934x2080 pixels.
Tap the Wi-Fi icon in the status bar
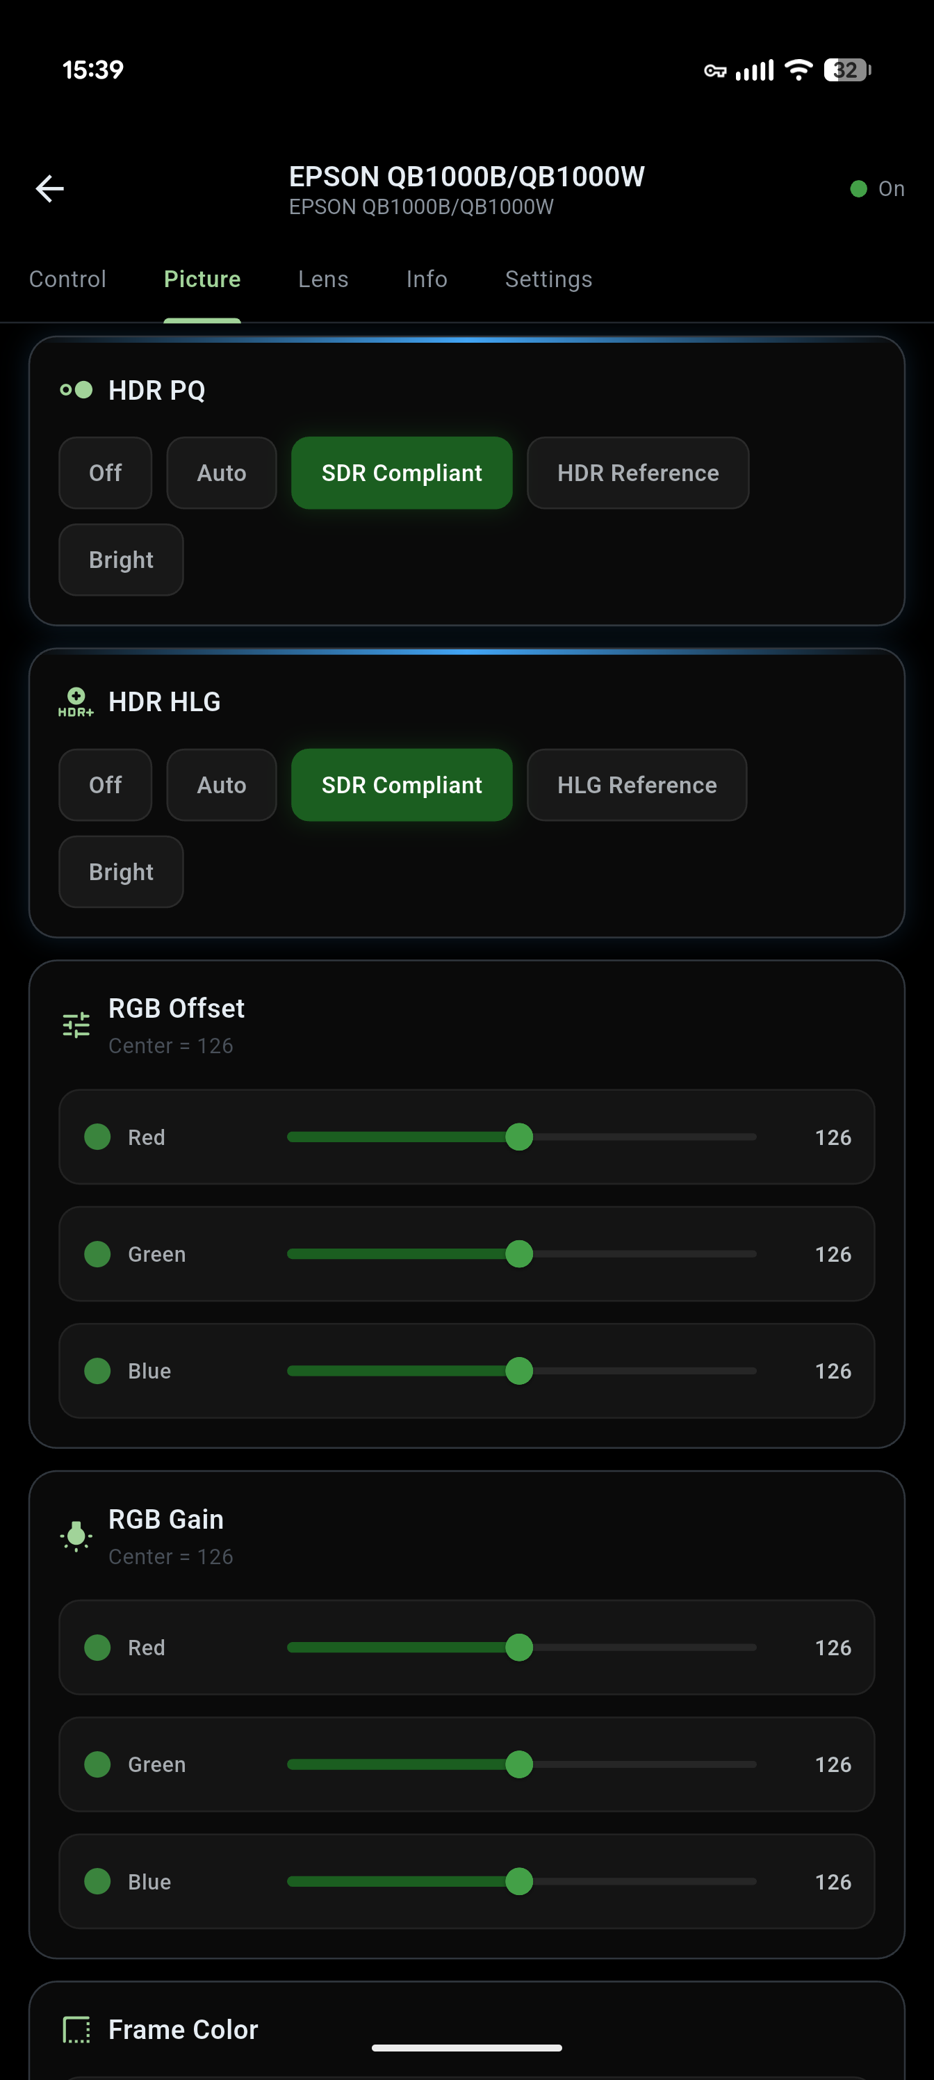(x=798, y=70)
